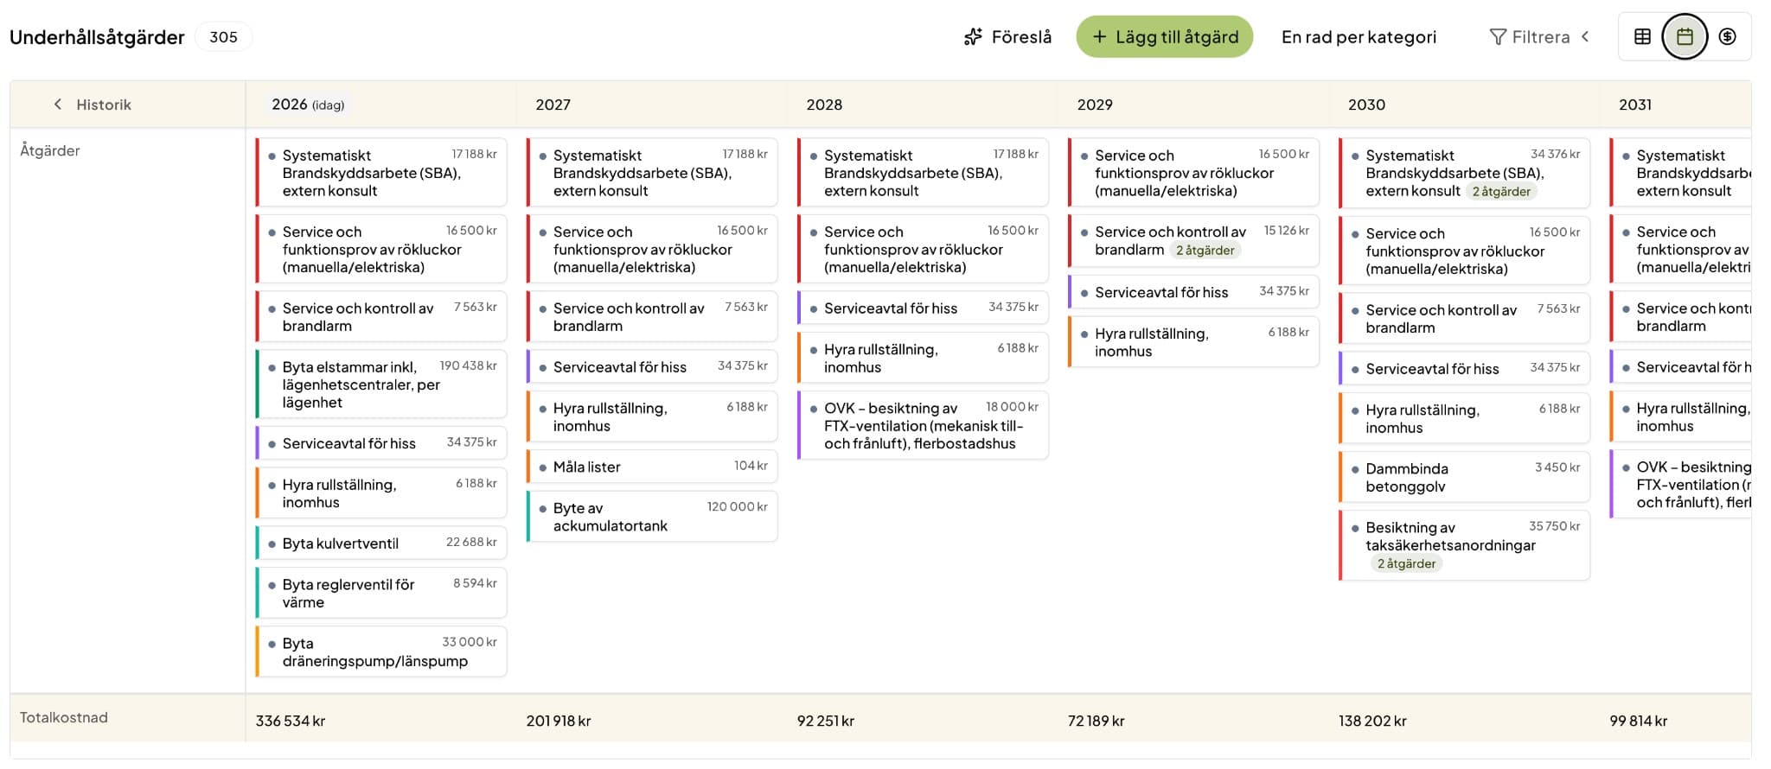Open Måla lister action in 2027

(652, 467)
